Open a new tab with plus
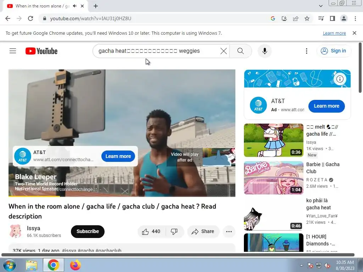 (96, 6)
